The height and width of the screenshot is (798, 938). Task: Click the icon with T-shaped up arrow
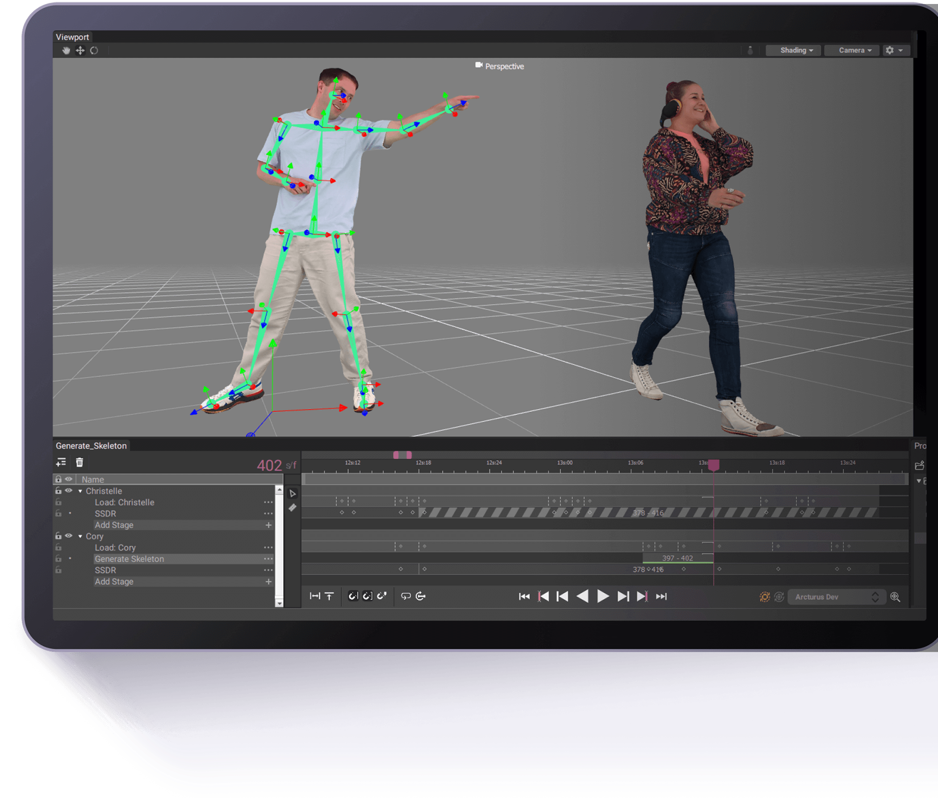tap(329, 596)
